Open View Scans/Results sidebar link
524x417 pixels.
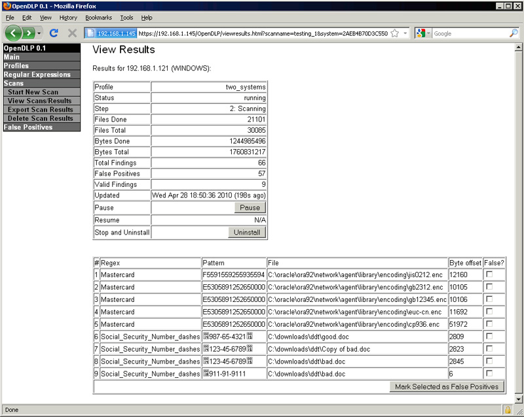pyautogui.click(x=42, y=101)
